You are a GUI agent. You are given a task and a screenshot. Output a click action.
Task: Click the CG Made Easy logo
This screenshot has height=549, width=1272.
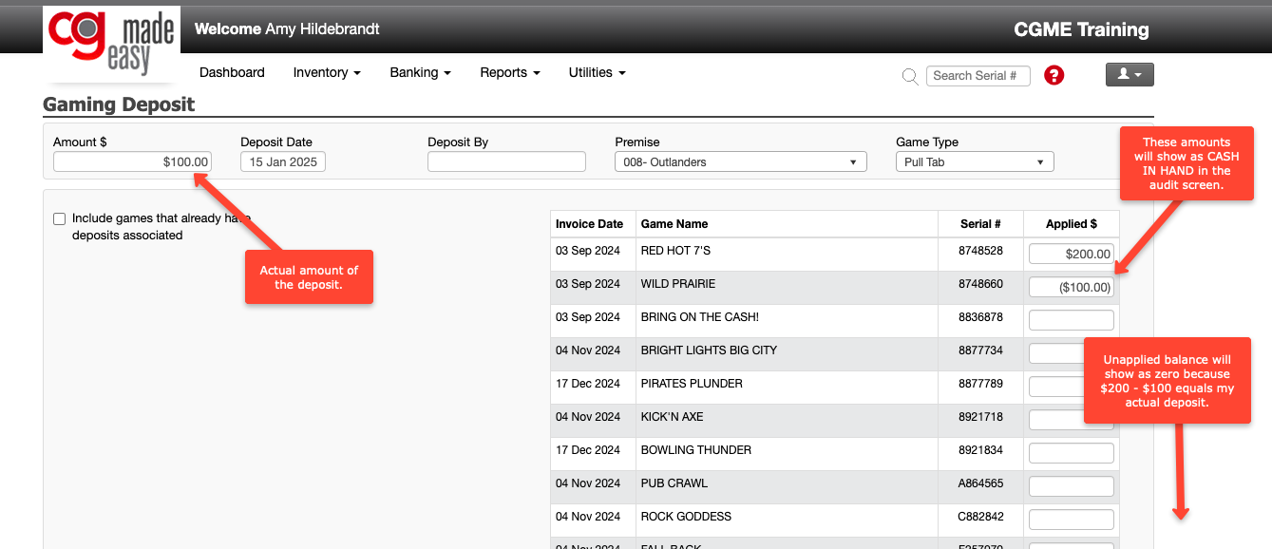click(x=111, y=44)
